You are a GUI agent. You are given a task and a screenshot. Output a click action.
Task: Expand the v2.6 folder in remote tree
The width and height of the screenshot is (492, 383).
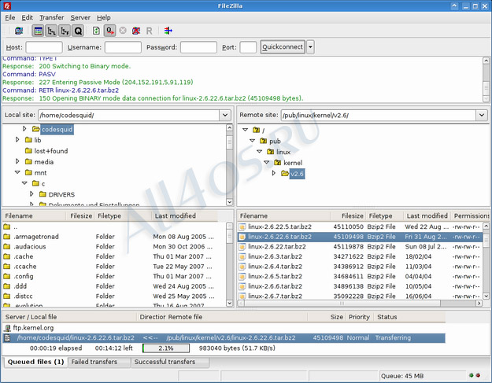(274, 173)
